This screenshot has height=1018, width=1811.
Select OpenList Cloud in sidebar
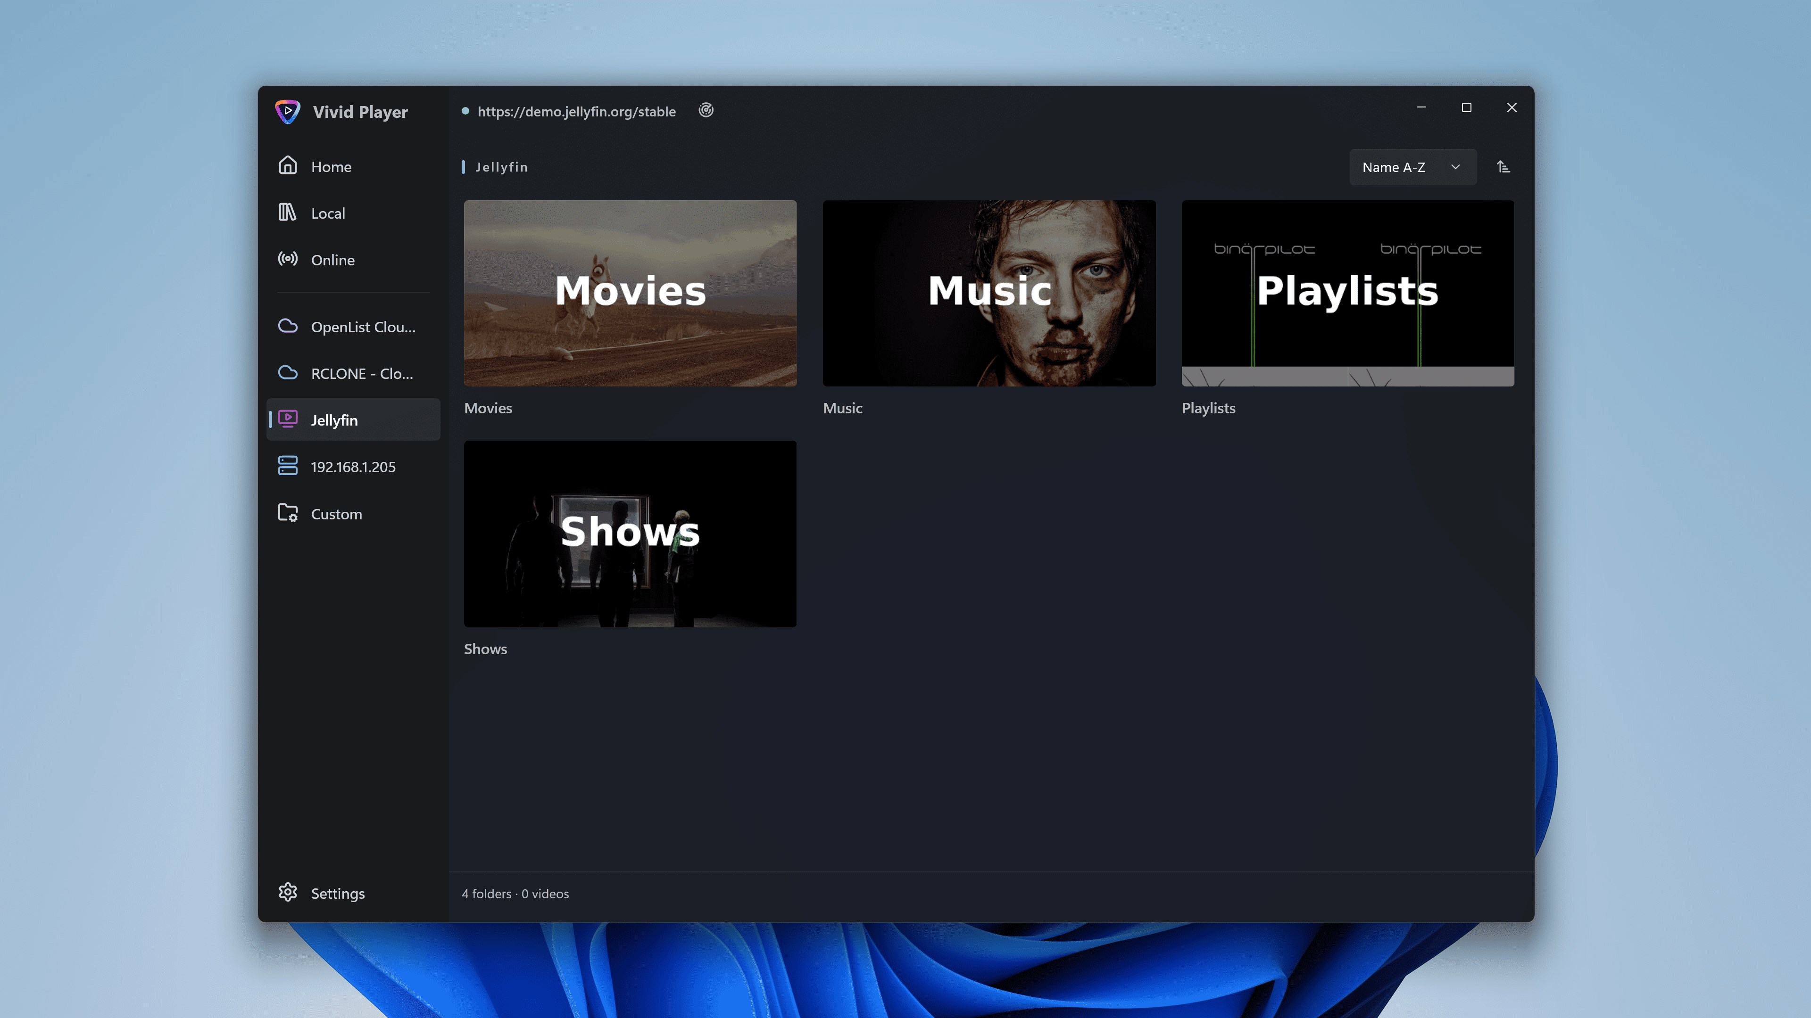354,327
